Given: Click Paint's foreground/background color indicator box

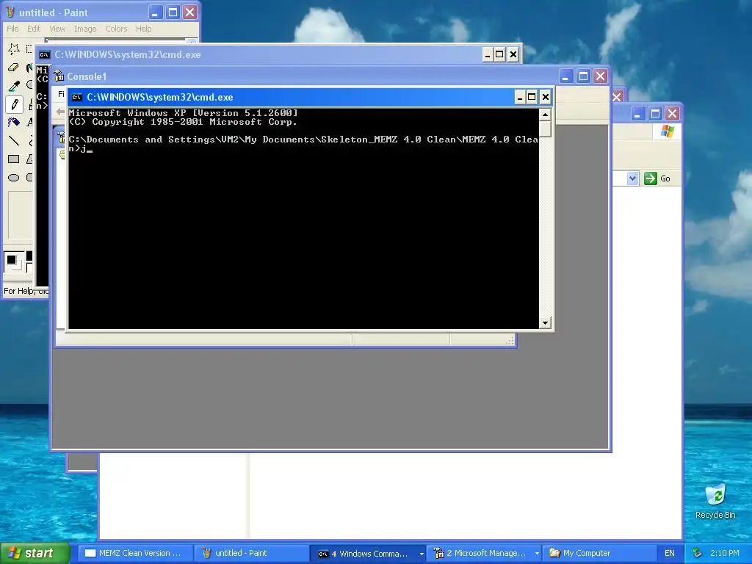Looking at the screenshot, I should 13,261.
